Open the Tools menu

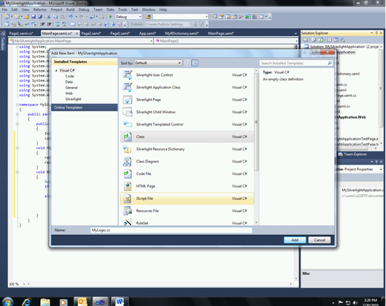click(122, 10)
